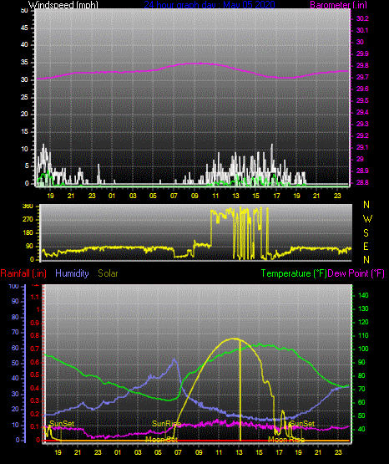The image size is (389, 464).
Task: Click the bottom "N" compass label beside 0
Action: point(366,260)
